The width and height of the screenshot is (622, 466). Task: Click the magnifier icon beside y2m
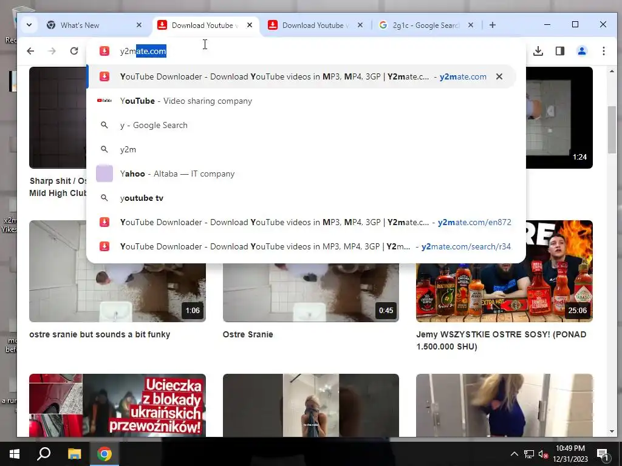tap(104, 149)
